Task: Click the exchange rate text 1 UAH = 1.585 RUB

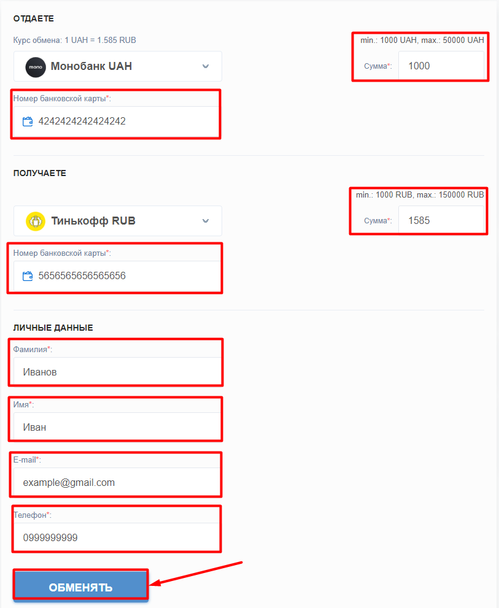Action: (100, 40)
